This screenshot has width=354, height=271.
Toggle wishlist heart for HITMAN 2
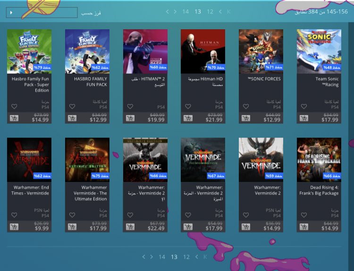pyautogui.click(x=130, y=106)
